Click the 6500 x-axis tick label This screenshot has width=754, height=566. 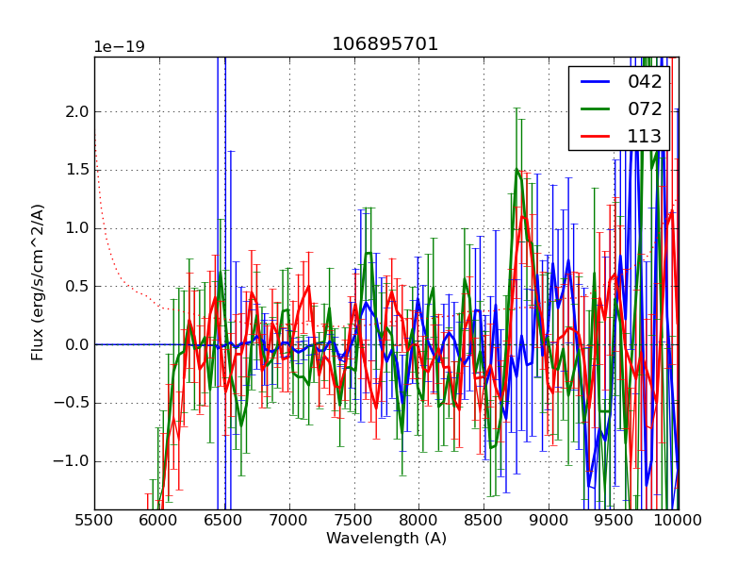224,520
